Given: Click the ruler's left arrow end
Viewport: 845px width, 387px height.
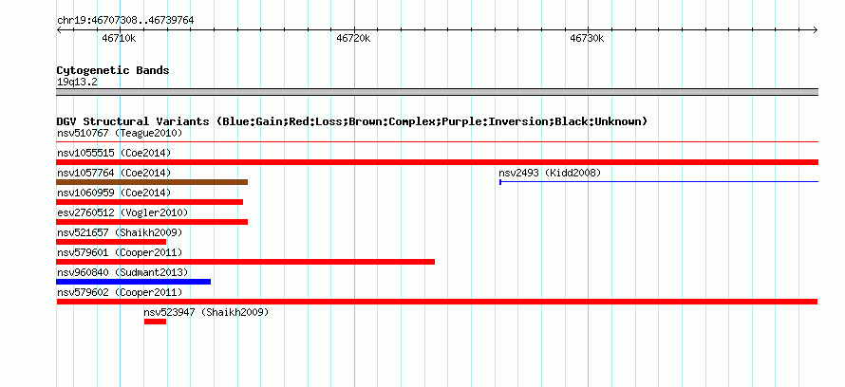Looking at the screenshot, I should point(59,30).
